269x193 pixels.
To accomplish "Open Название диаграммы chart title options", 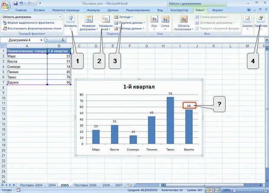I will coord(89,23).
